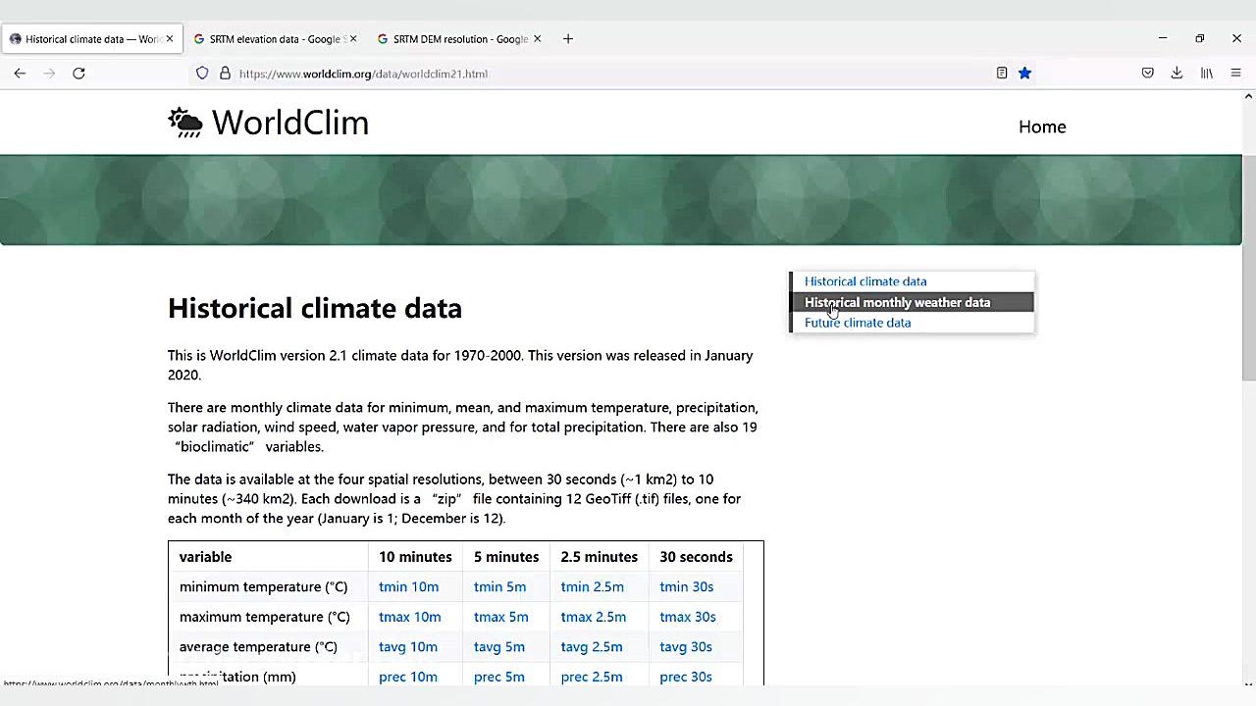Reload the WorldClim page
Screen dimensions: 1256x706
78,74
